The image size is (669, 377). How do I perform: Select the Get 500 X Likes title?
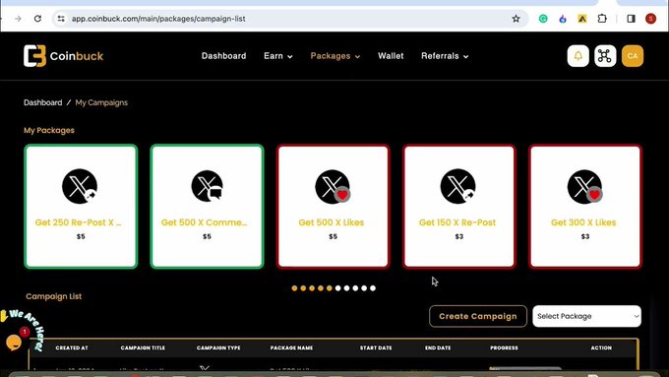pyautogui.click(x=332, y=222)
